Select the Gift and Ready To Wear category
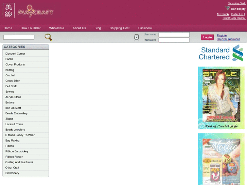This screenshot has width=247, height=185. click(26, 135)
